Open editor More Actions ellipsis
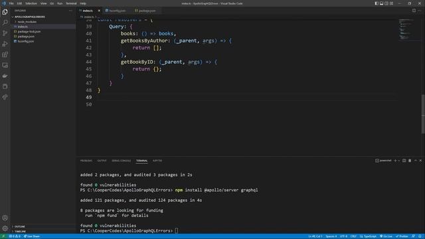Image resolution: width=425 pixels, height=239 pixels. point(420,11)
